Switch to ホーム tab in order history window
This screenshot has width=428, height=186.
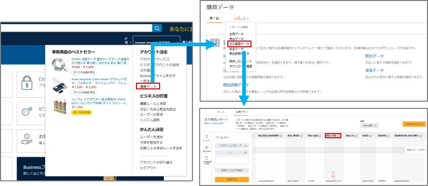coord(221,112)
